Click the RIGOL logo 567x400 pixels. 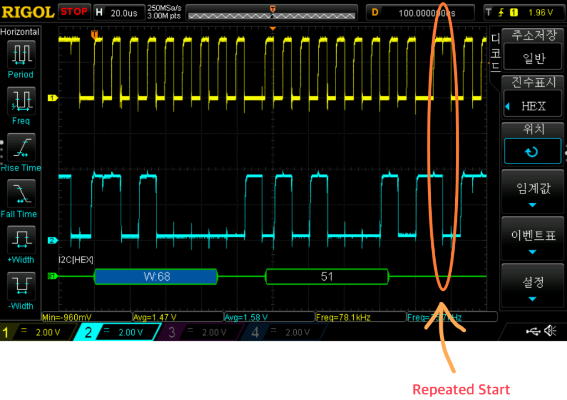pyautogui.click(x=28, y=12)
